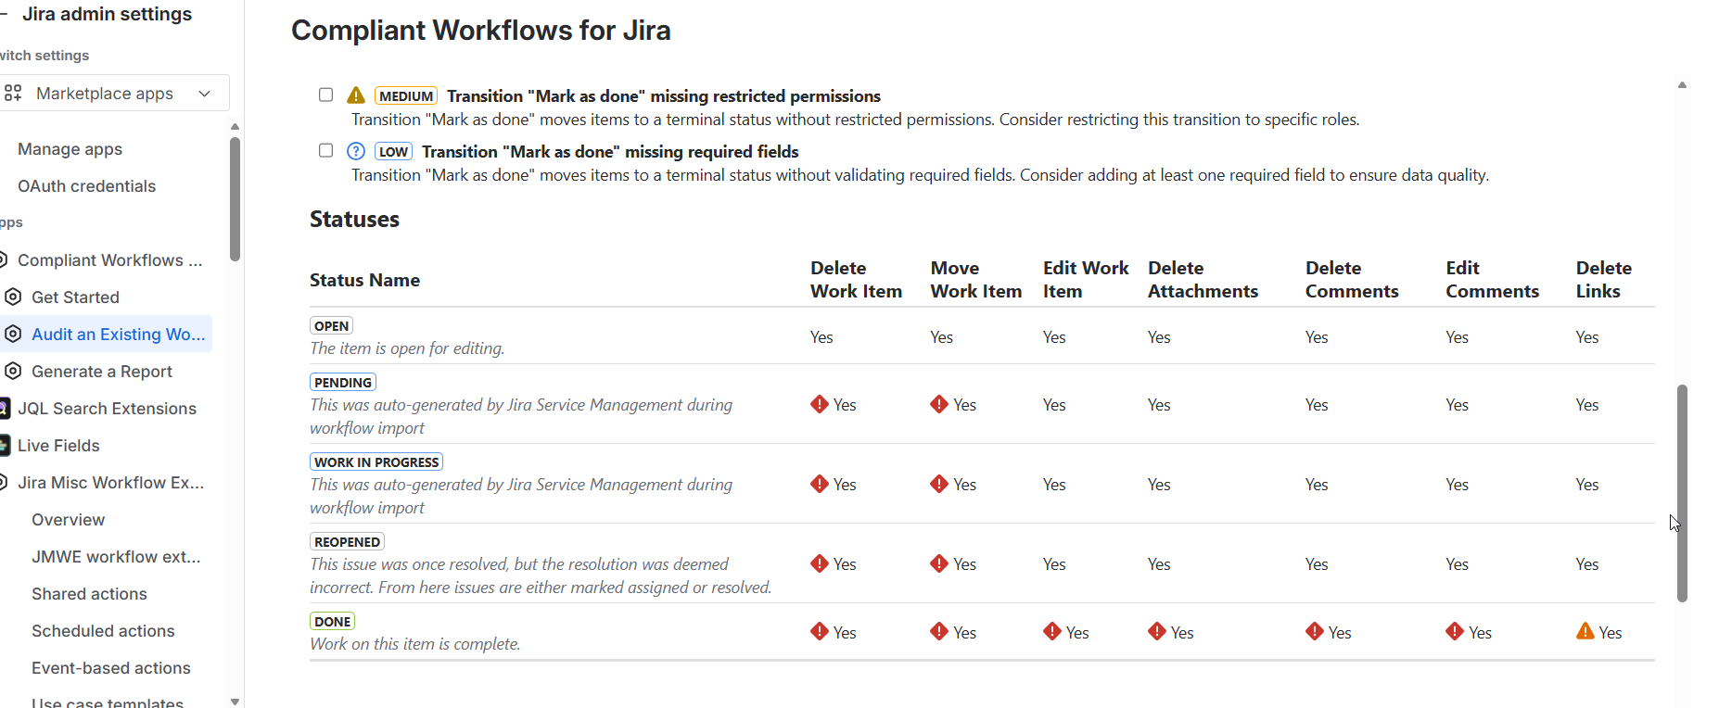
Task: Open JQL Search Extensions app
Action: click(x=107, y=408)
